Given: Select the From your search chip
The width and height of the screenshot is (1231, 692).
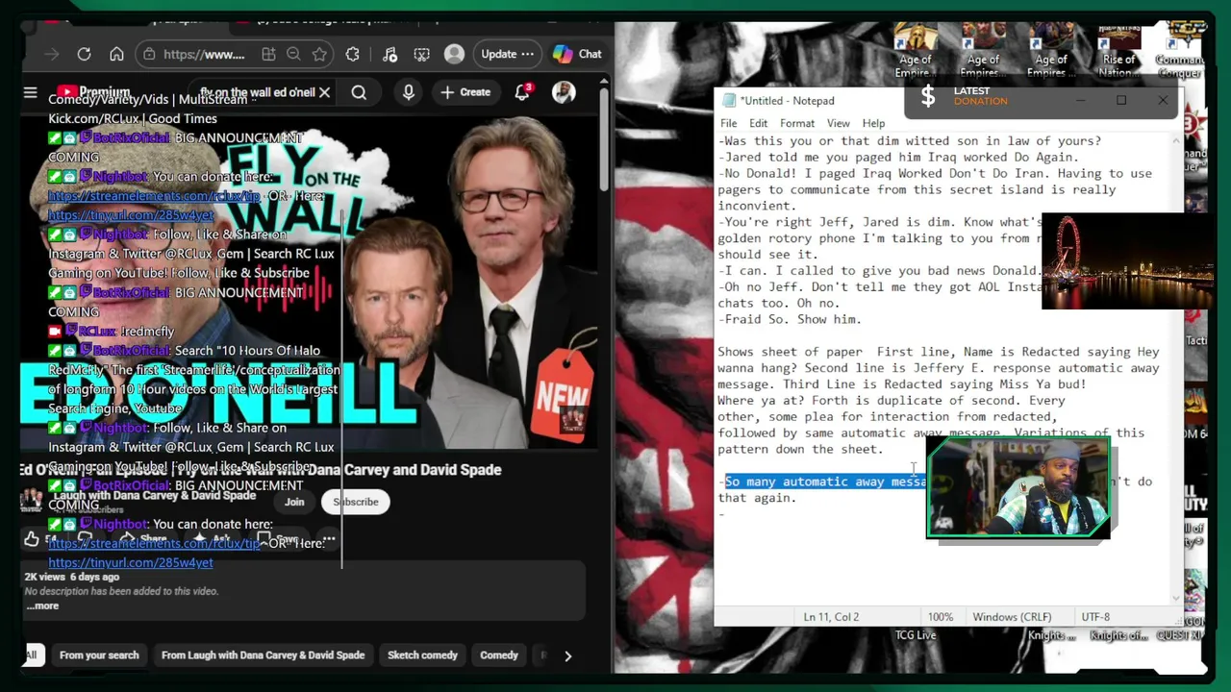Looking at the screenshot, I should coord(99,655).
